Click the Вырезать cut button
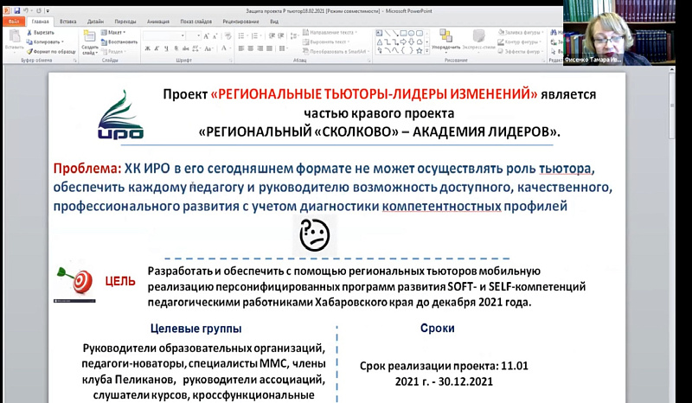 click(43, 32)
